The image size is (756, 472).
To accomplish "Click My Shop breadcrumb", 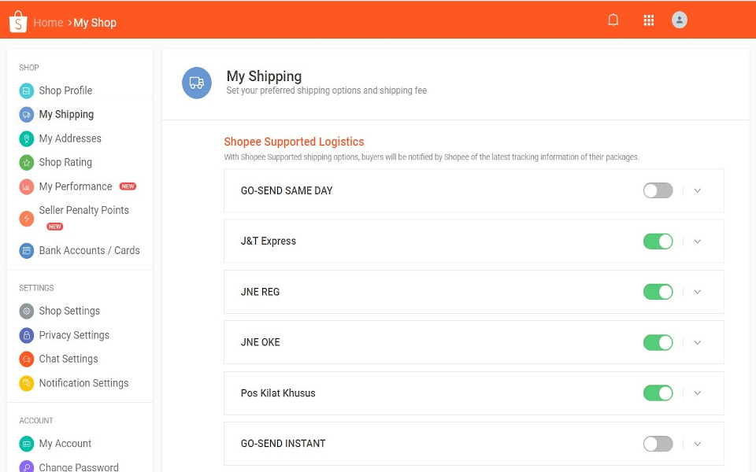I will pyautogui.click(x=95, y=23).
